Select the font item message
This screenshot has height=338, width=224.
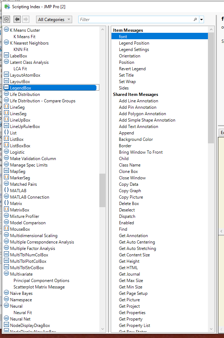[x=160, y=36]
